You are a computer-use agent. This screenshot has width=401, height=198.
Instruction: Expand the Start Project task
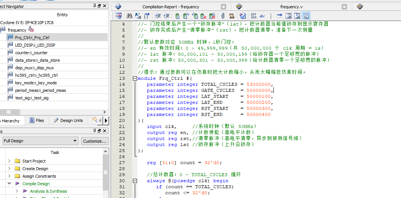coord(9,161)
